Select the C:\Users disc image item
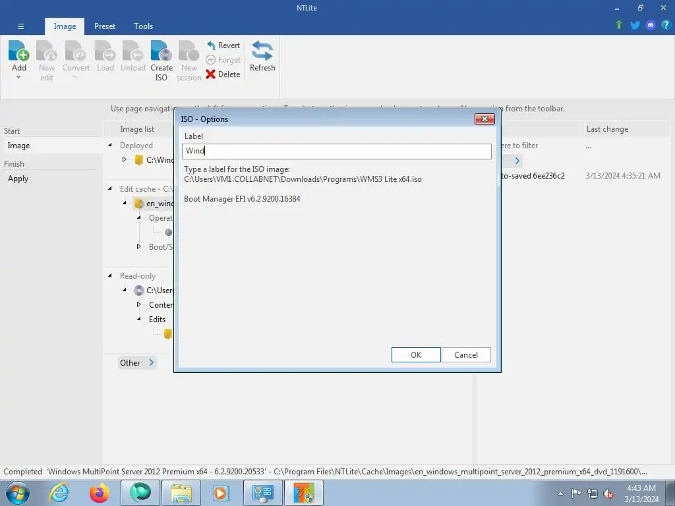 [x=154, y=291]
